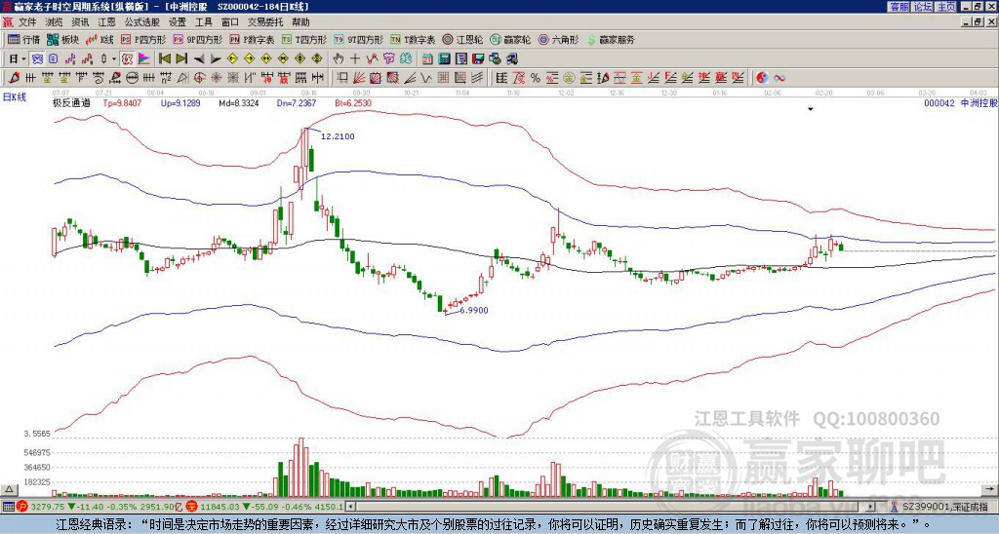Select the hand pan tool

338,58
